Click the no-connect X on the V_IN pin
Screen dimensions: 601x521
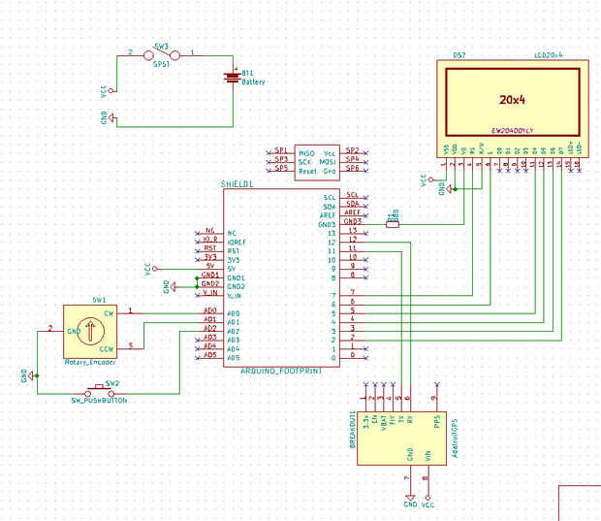pos(198,295)
